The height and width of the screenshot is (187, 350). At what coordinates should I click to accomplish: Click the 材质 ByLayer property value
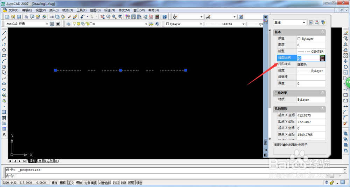coord(311,100)
